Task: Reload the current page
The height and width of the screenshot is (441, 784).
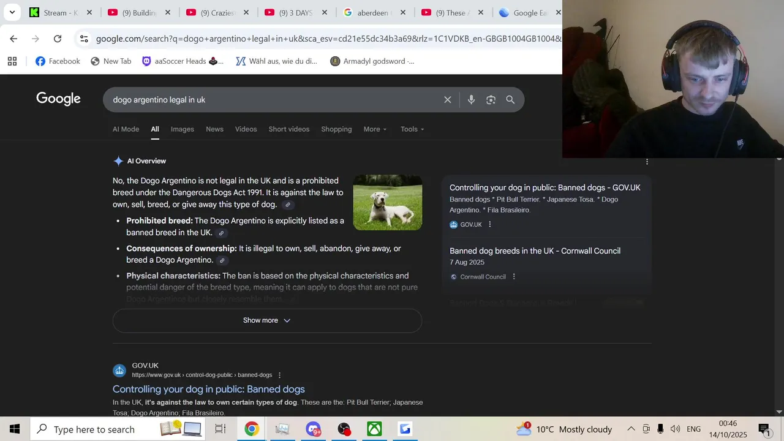Action: click(x=58, y=39)
